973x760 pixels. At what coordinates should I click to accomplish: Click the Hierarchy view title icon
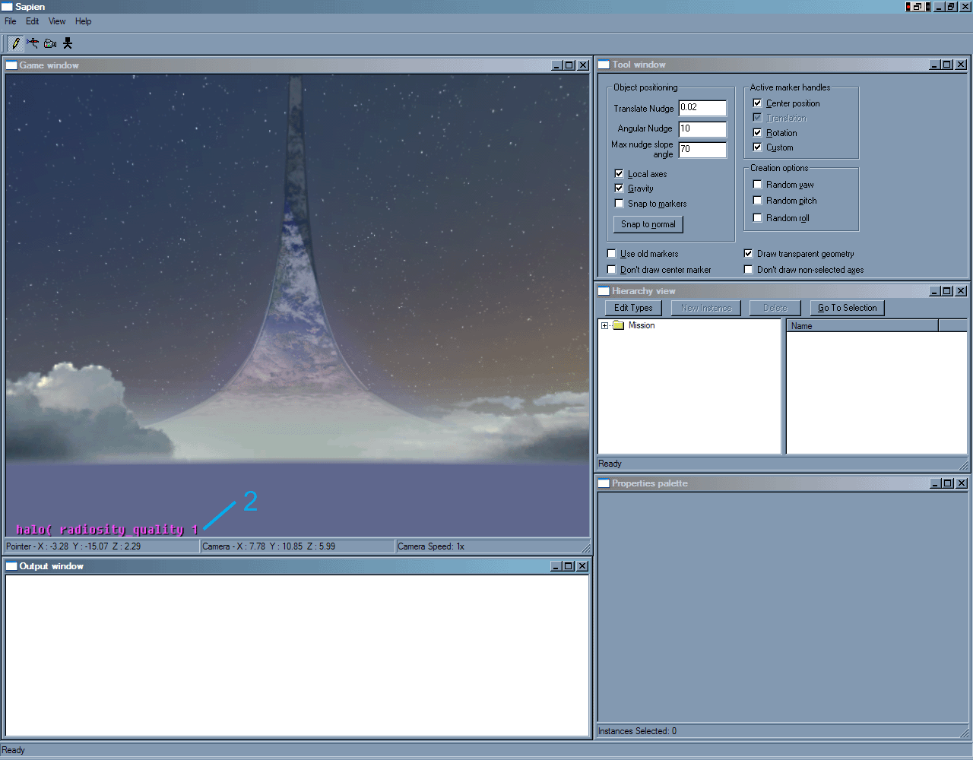coord(604,291)
